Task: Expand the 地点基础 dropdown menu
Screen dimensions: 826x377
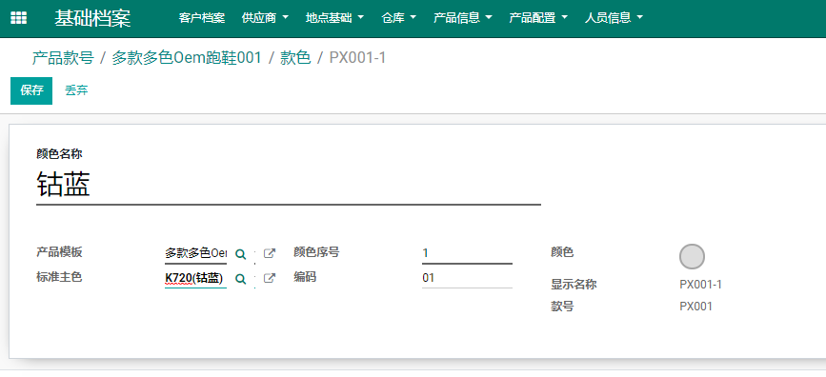Action: point(334,18)
